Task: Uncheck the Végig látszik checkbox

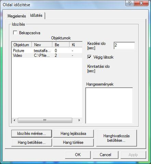Action: click(89, 57)
